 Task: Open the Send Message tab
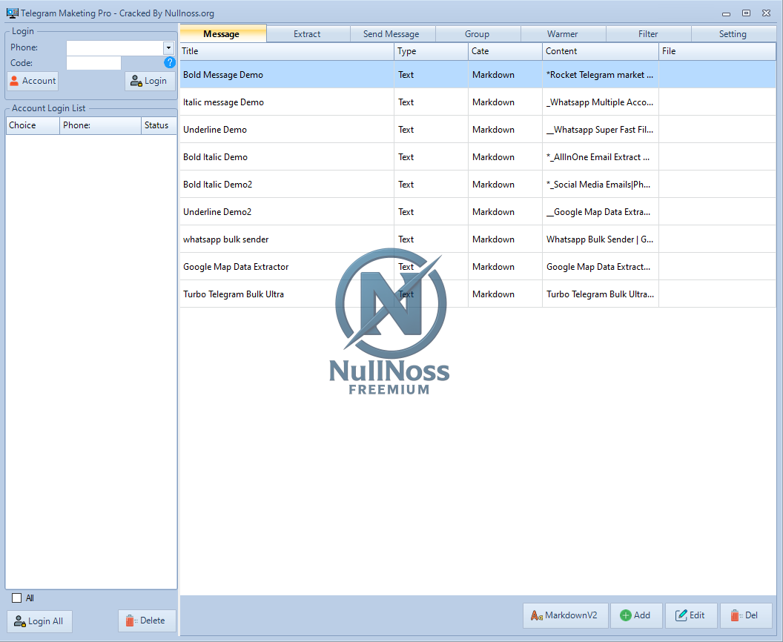pyautogui.click(x=391, y=34)
